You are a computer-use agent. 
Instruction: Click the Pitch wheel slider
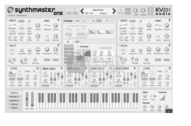(x=27, y=99)
